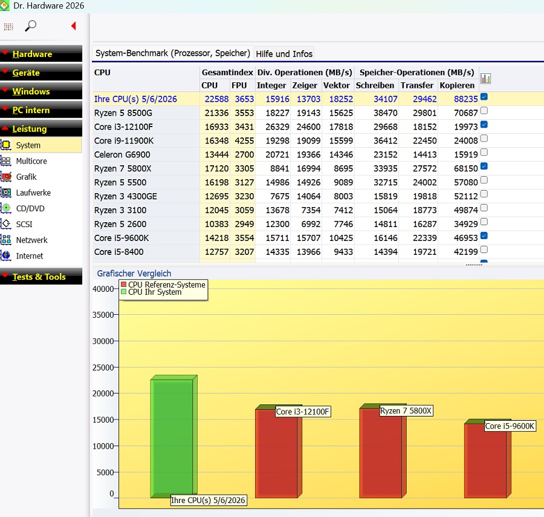Open the Hilfe und Infos tab
The image size is (544, 517).
click(284, 54)
